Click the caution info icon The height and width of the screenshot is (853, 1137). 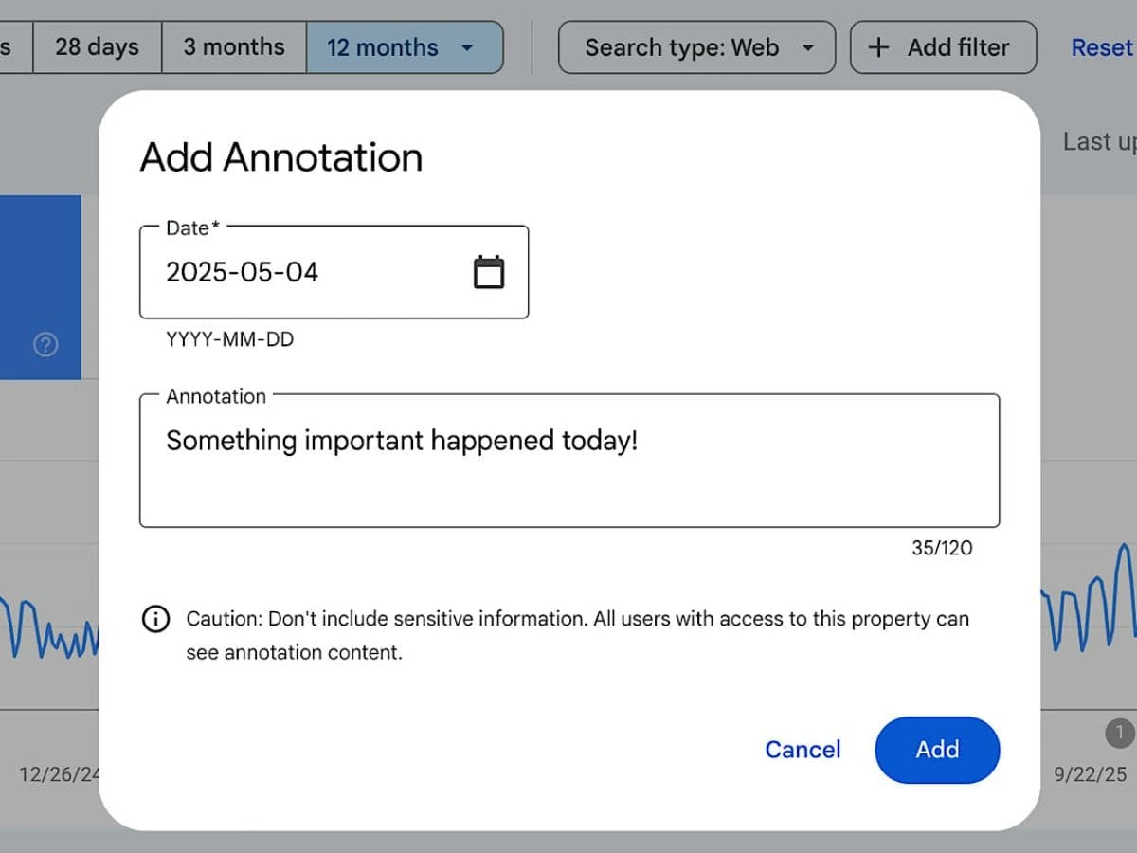155,619
